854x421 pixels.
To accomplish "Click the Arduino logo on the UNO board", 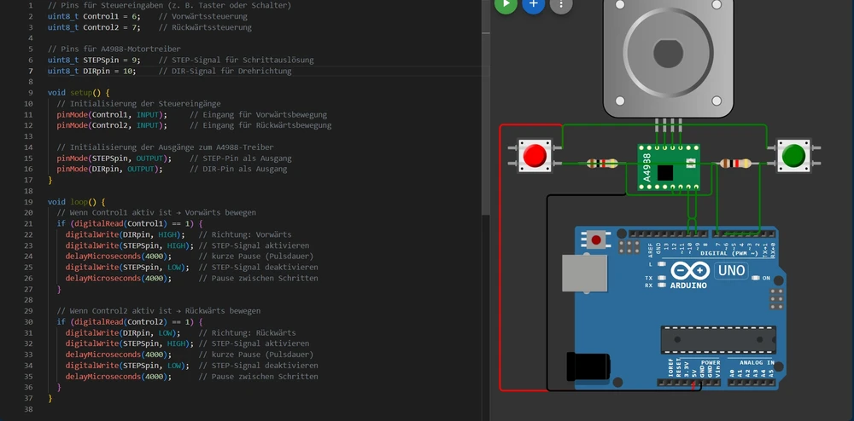I will pos(688,272).
